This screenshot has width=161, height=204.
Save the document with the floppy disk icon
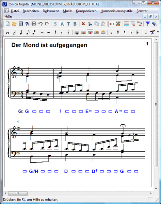21,24
